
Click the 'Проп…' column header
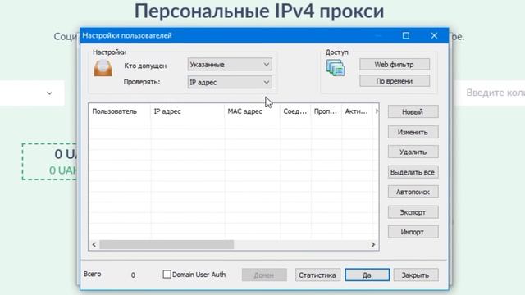pos(326,111)
